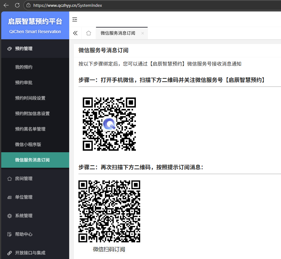Open 我的预约 page
The image size is (281, 259).
pos(24,67)
